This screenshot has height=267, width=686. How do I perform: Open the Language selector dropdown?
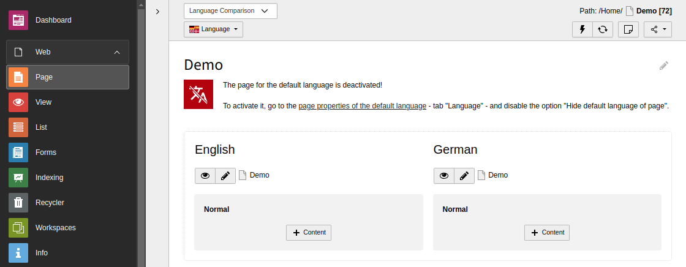213,29
